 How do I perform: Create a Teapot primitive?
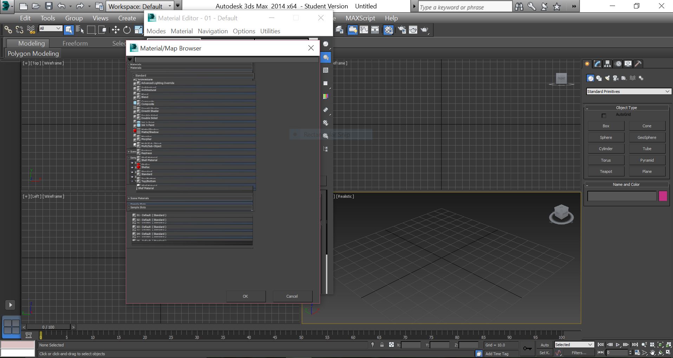pos(606,171)
